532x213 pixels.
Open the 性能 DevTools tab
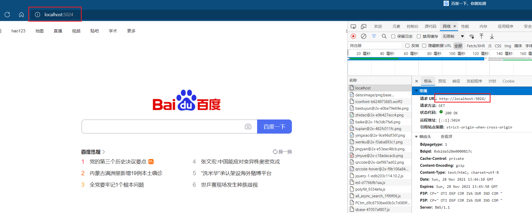[465, 26]
